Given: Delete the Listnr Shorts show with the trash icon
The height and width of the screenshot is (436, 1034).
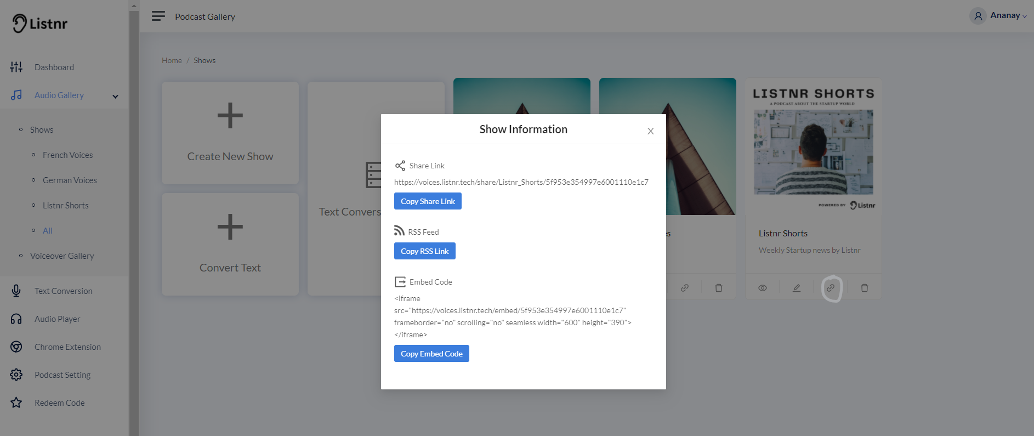Looking at the screenshot, I should [x=865, y=288].
